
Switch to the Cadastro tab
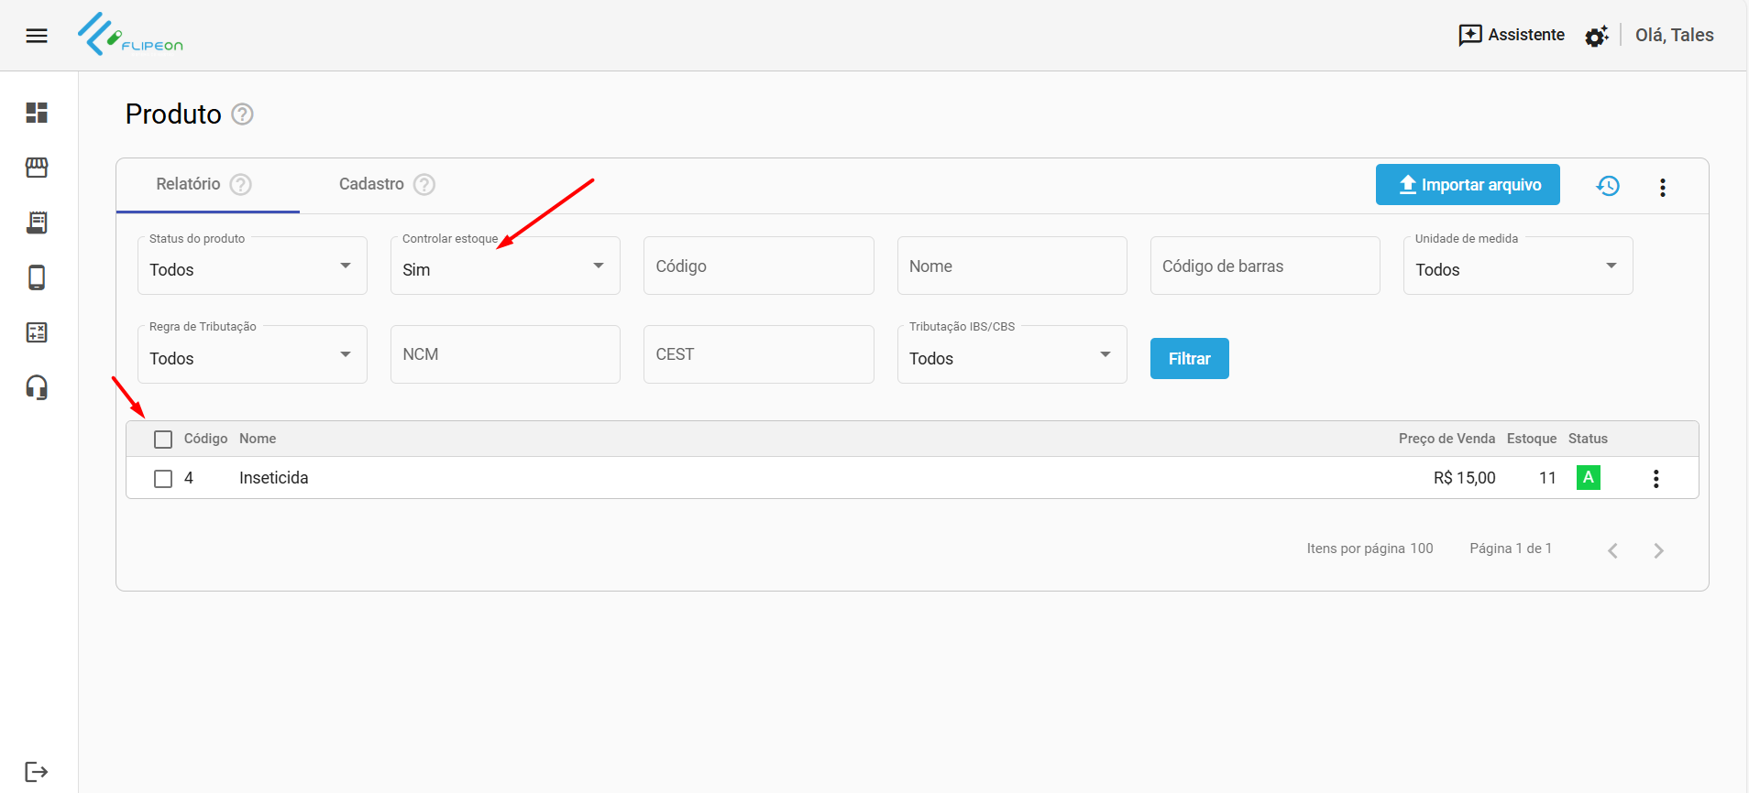pyautogui.click(x=371, y=184)
